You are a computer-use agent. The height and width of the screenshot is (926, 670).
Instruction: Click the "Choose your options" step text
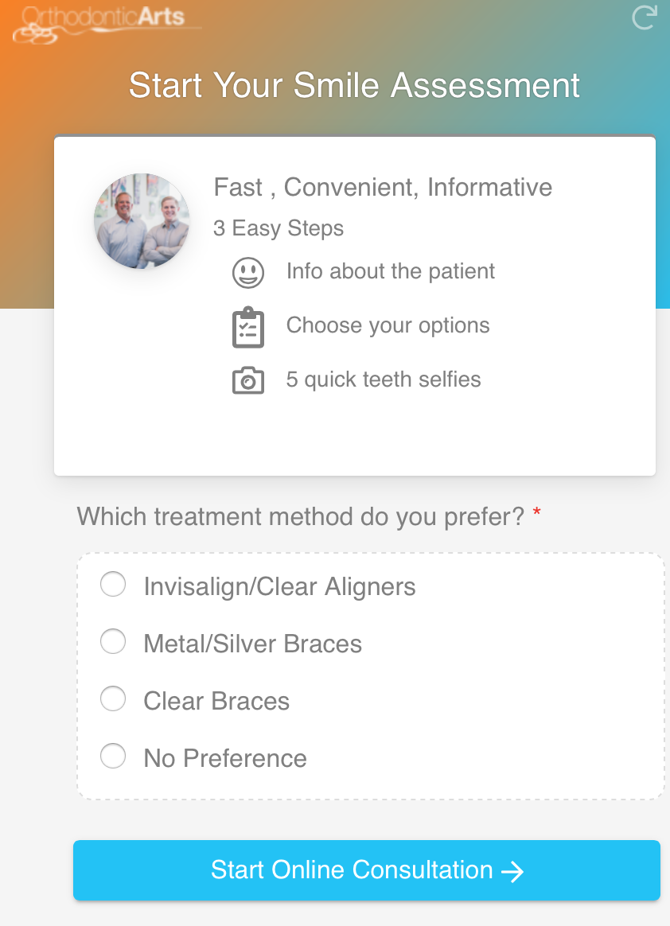coord(388,325)
